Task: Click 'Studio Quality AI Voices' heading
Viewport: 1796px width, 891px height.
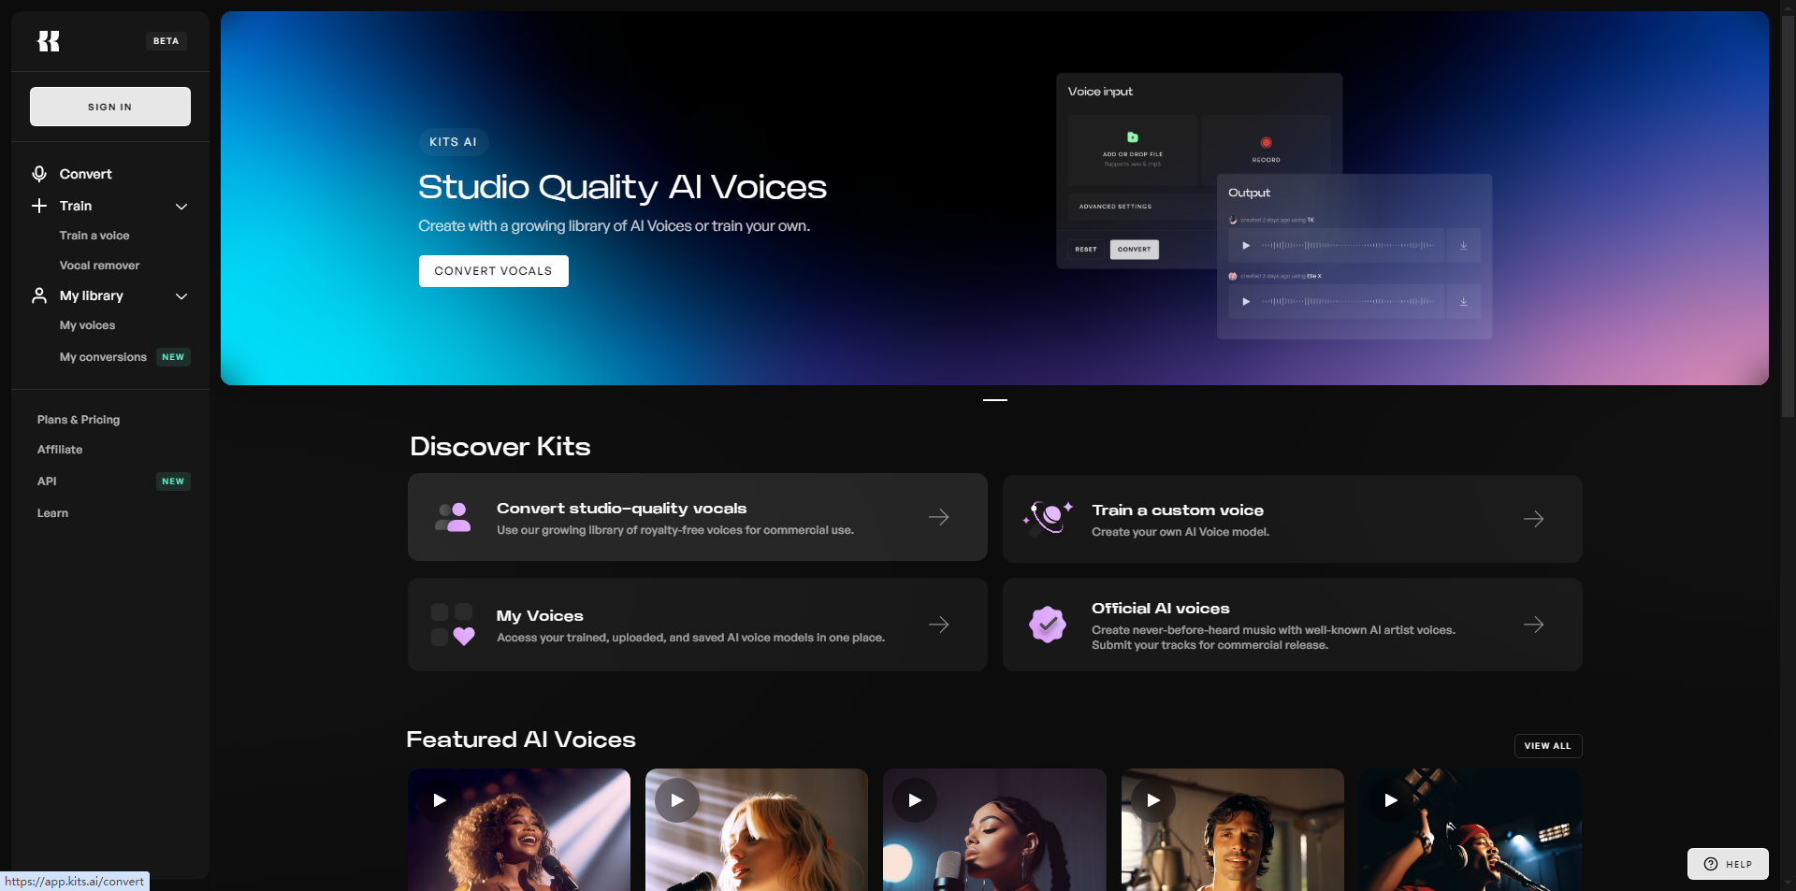Action: [622, 187]
